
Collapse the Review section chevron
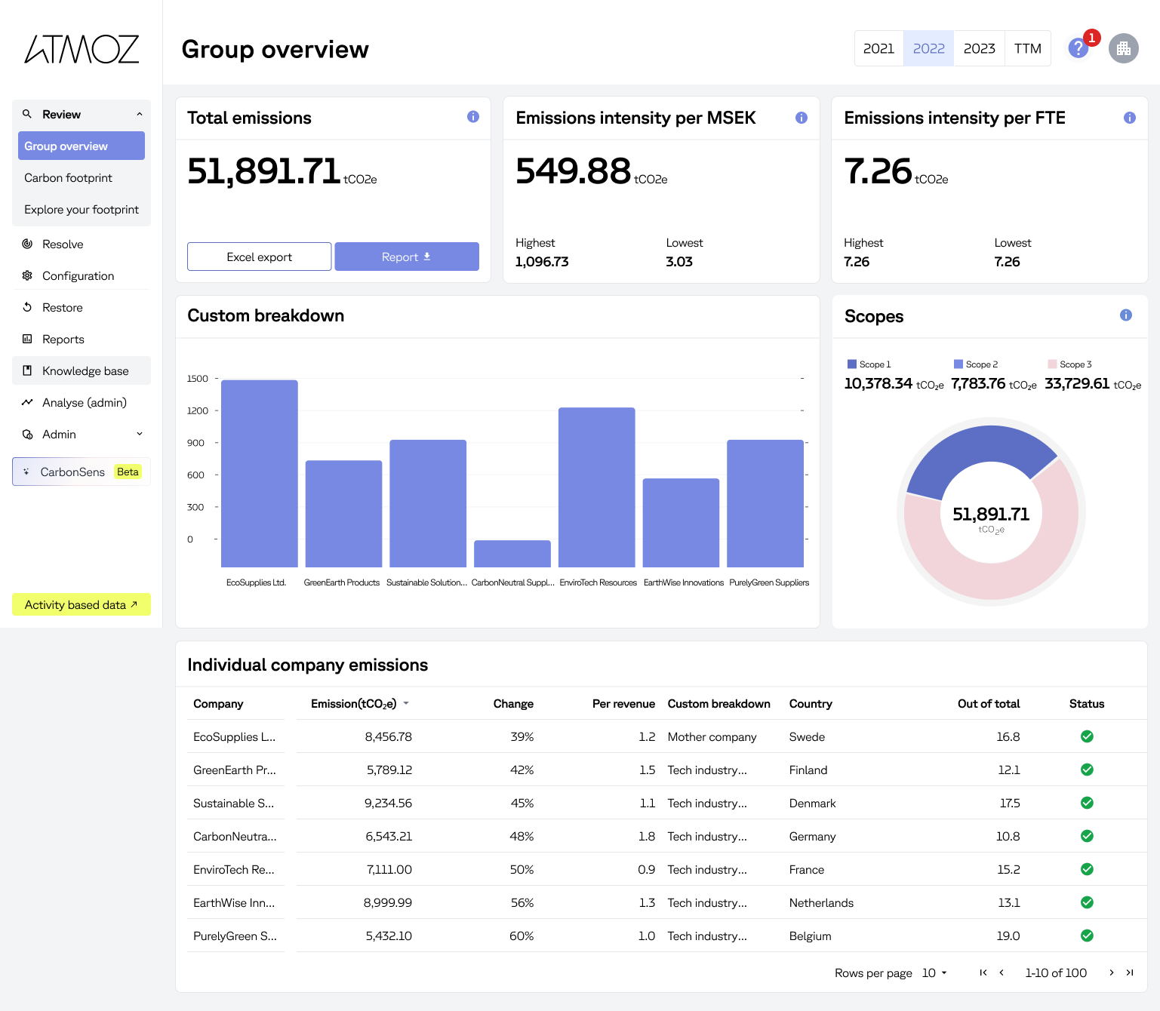(140, 115)
